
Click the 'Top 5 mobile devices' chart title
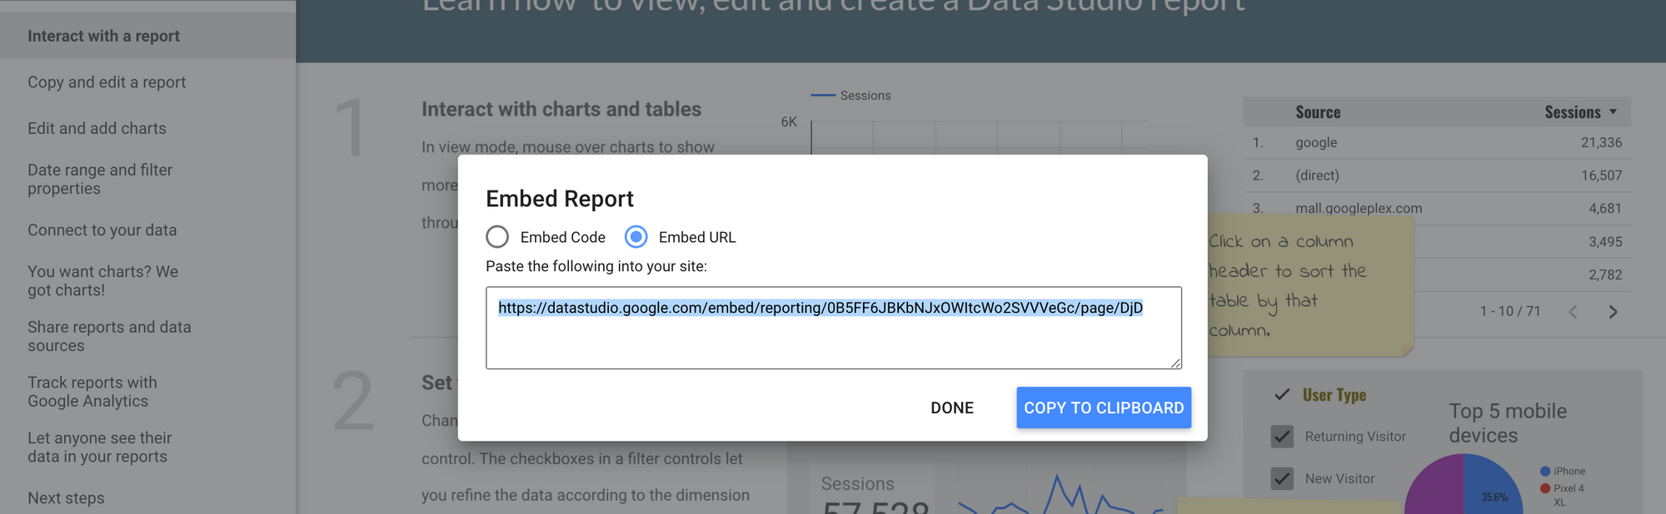(1508, 423)
